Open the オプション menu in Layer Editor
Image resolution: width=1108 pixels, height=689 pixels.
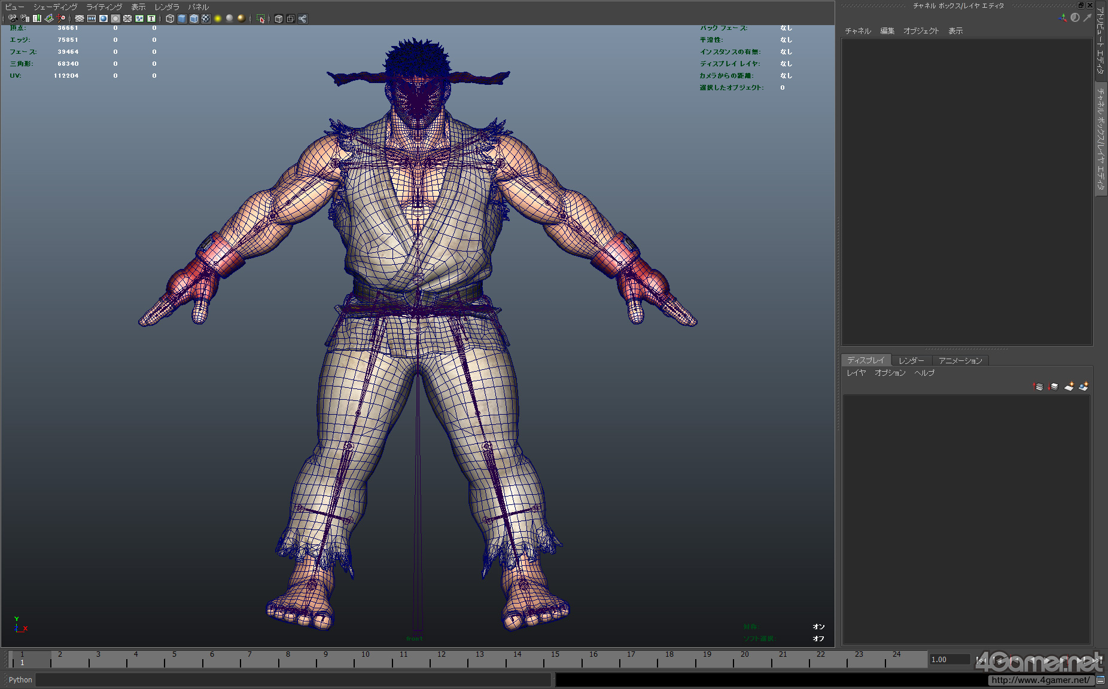click(890, 373)
